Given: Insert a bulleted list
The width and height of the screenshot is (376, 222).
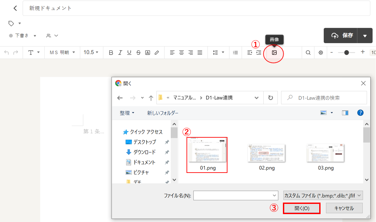Looking at the screenshot, I should coord(235,53).
